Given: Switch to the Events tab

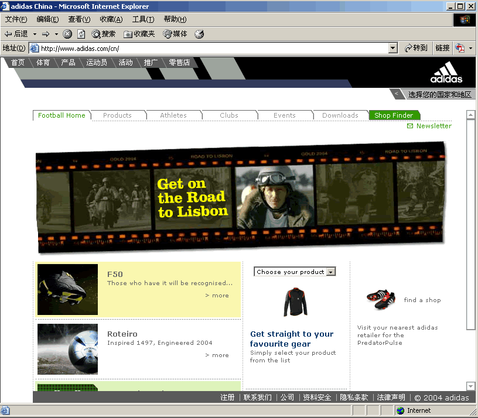Looking at the screenshot, I should point(285,115).
